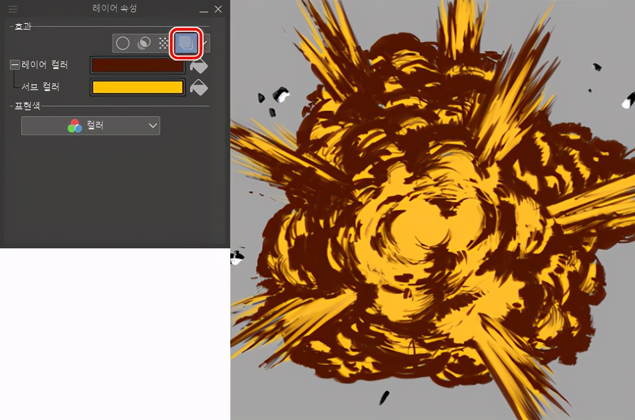Pick the dark brown layer color swatch
The height and width of the screenshot is (420, 635).
click(x=137, y=65)
